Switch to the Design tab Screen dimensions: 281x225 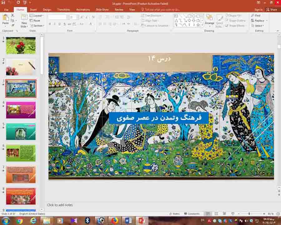(x=47, y=9)
